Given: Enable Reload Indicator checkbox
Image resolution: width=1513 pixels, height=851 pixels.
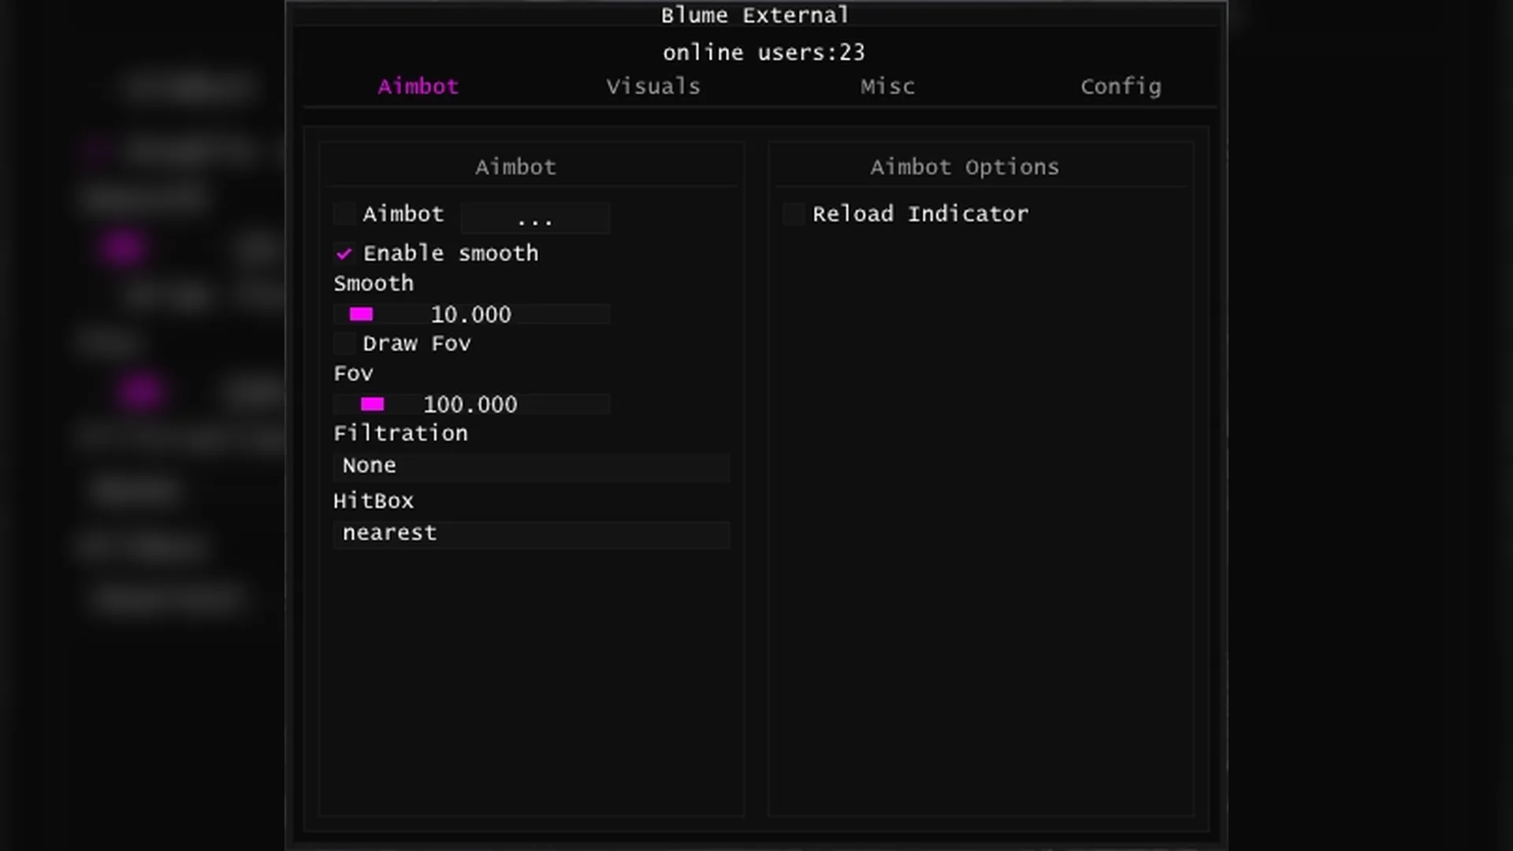Looking at the screenshot, I should [x=794, y=214].
